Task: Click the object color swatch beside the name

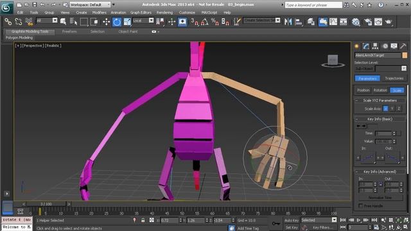Action: click(x=405, y=55)
